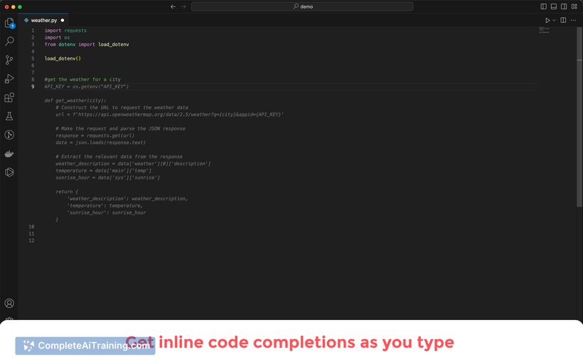Open the Search view
The width and height of the screenshot is (583, 364).
[9, 41]
